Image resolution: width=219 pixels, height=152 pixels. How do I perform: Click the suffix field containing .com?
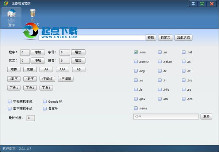(x=166, y=117)
